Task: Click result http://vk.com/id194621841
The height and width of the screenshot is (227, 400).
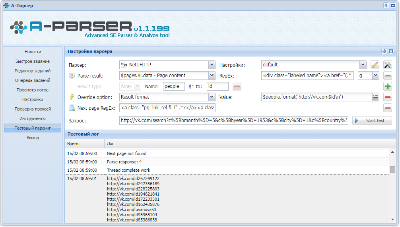Action: 133,194
